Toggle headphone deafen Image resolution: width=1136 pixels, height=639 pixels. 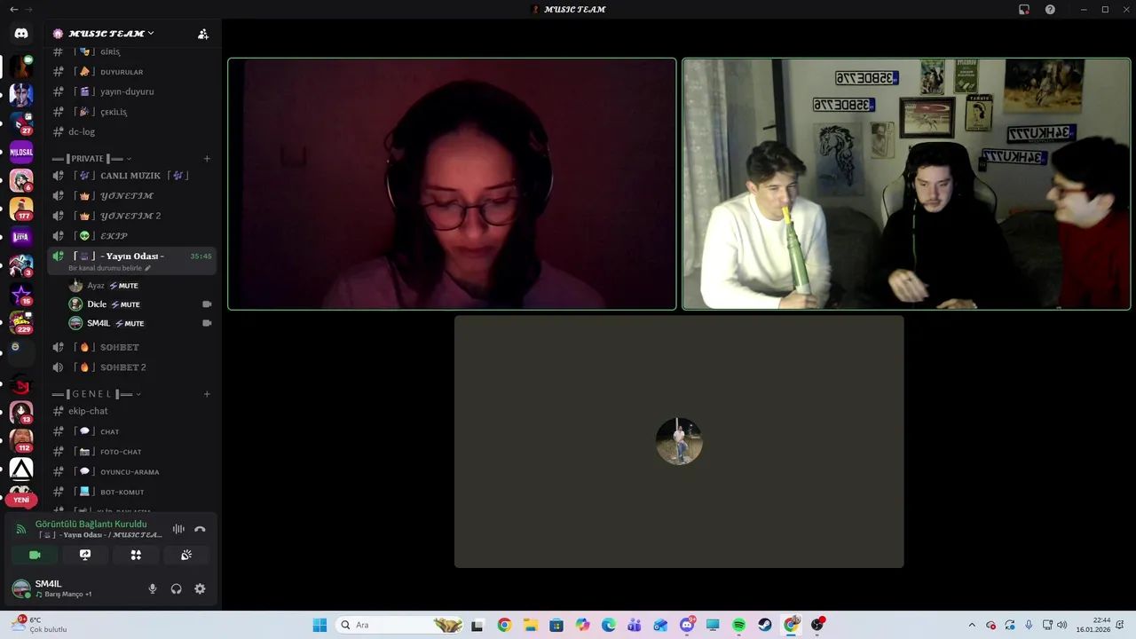[x=177, y=588]
